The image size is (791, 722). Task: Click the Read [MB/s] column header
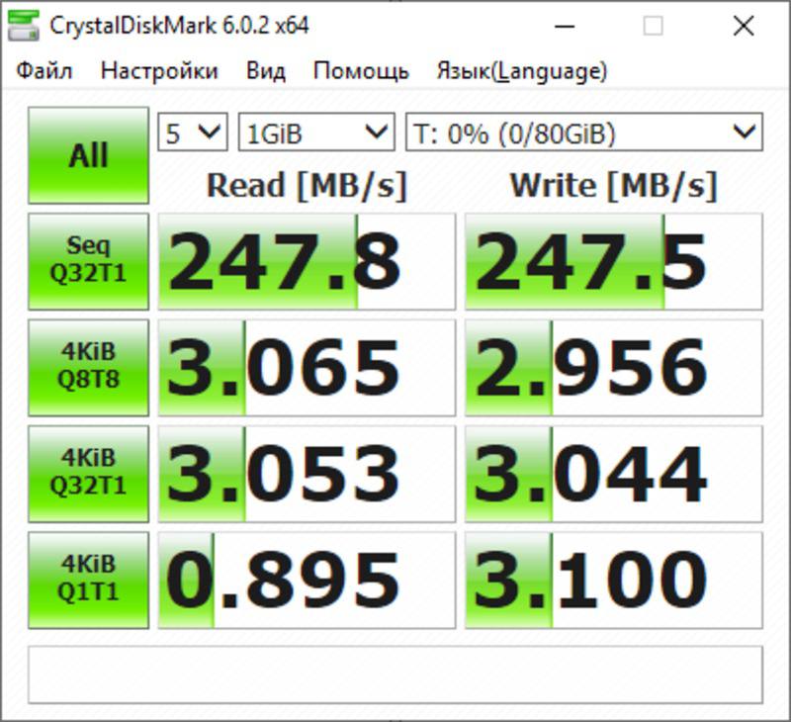(x=307, y=186)
